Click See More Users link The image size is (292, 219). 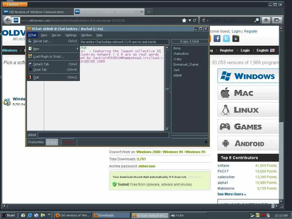232,194
